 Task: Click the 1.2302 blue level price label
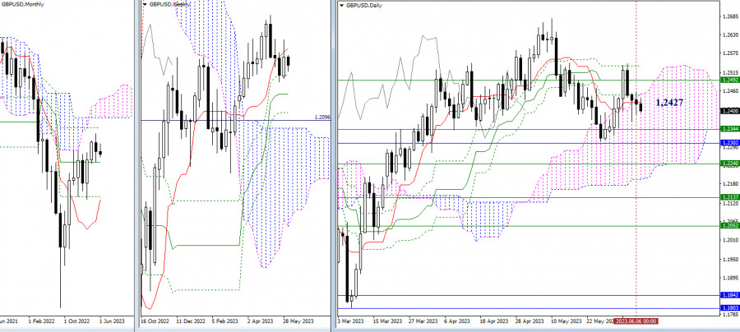pyautogui.click(x=729, y=142)
